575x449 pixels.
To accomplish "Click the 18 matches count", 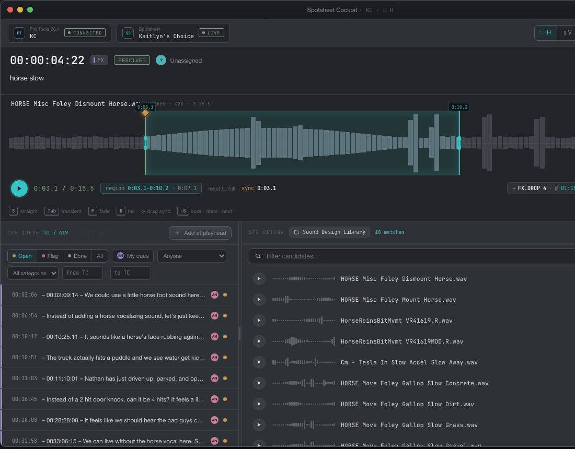I will coord(389,232).
